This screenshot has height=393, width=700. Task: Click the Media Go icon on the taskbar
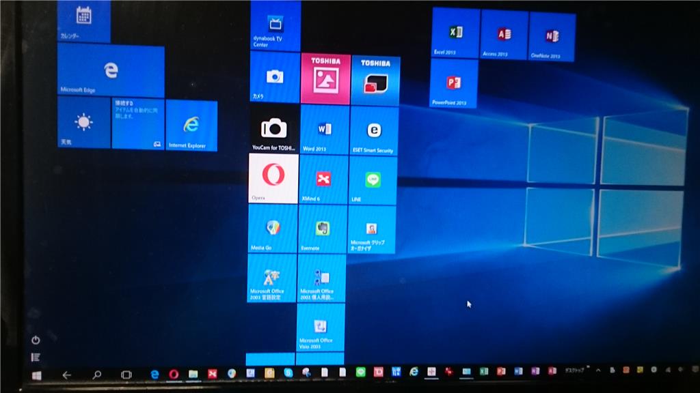(x=232, y=373)
